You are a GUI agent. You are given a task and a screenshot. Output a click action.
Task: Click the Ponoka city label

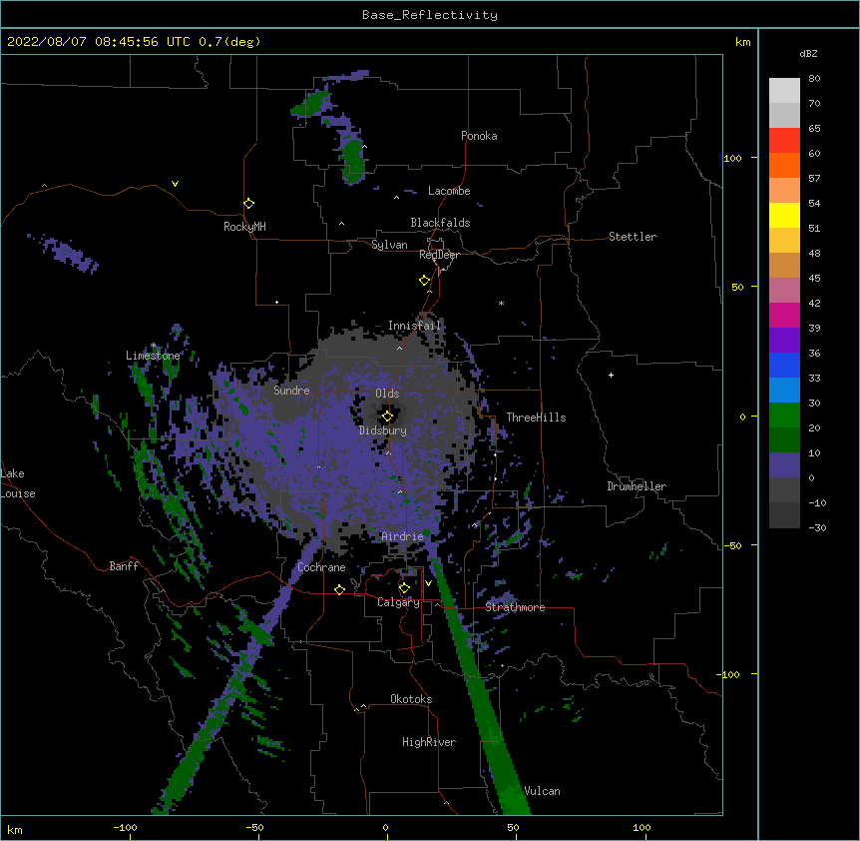click(x=479, y=136)
